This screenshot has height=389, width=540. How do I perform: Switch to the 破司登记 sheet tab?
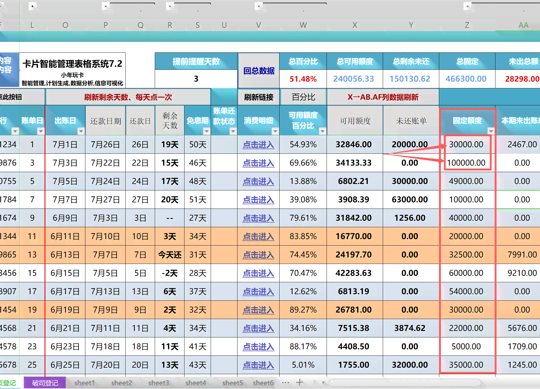coord(45,383)
